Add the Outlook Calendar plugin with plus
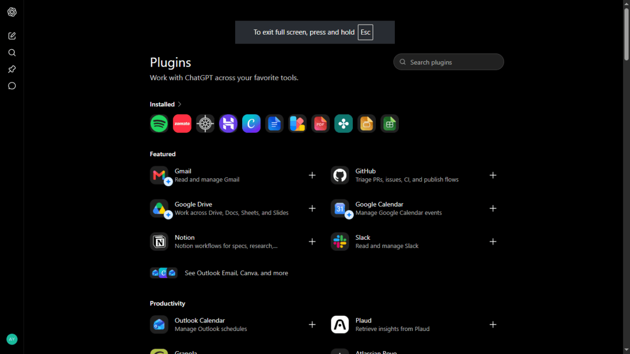Viewport: 630px width, 354px height. tap(312, 325)
